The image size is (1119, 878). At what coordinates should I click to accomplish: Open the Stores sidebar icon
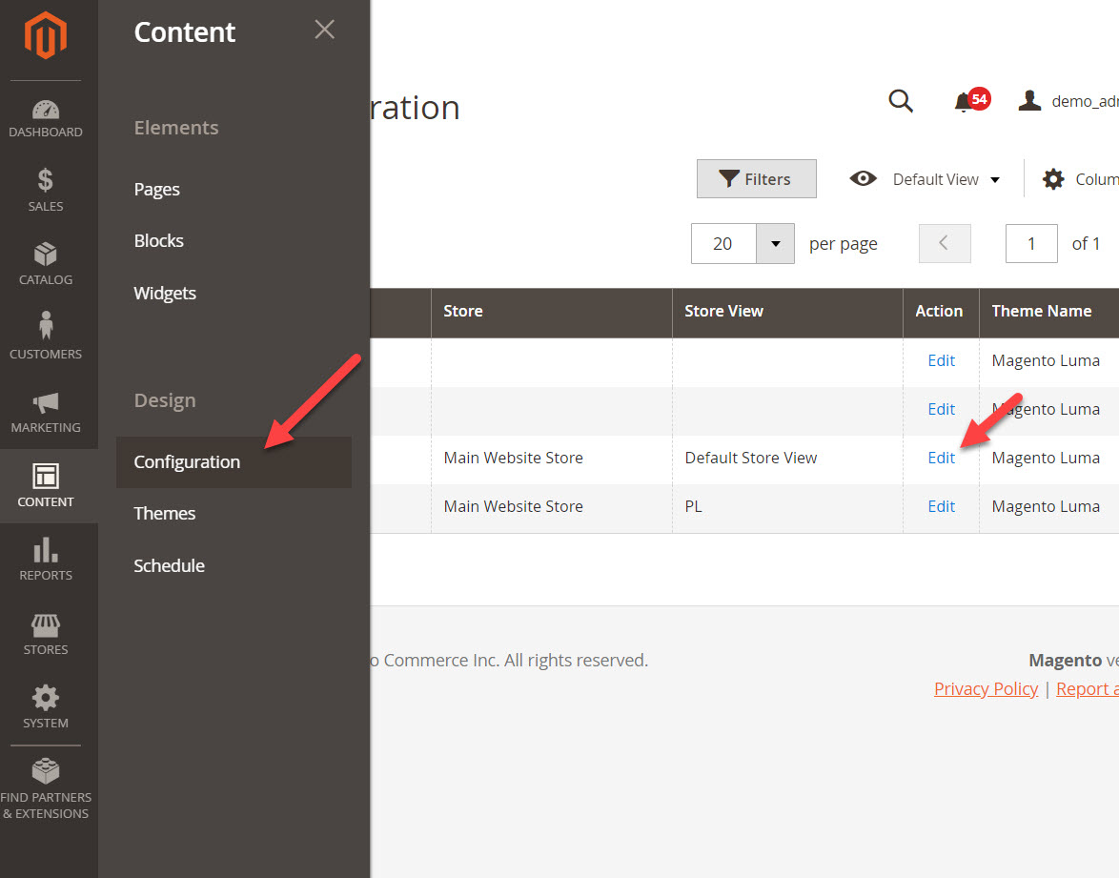click(x=45, y=629)
